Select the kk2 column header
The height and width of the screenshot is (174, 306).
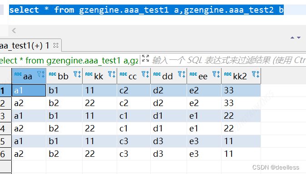pos(241,76)
